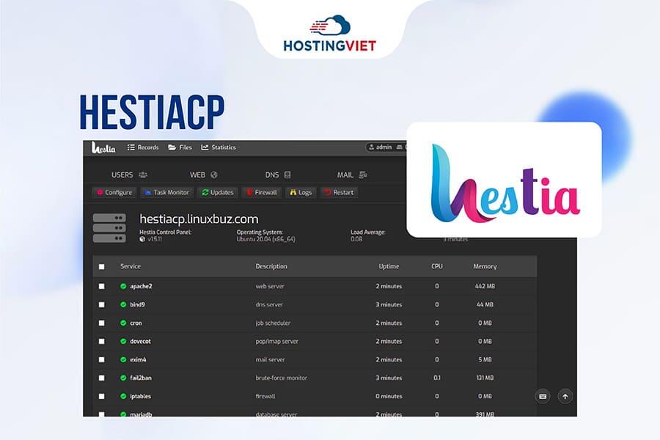View system Logs using the logs icon
Screen dimensions: 660x440
coord(293,192)
